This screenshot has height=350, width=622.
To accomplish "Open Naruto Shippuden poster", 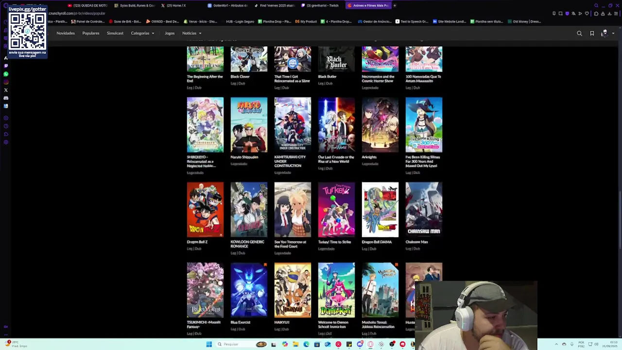I will point(249,125).
